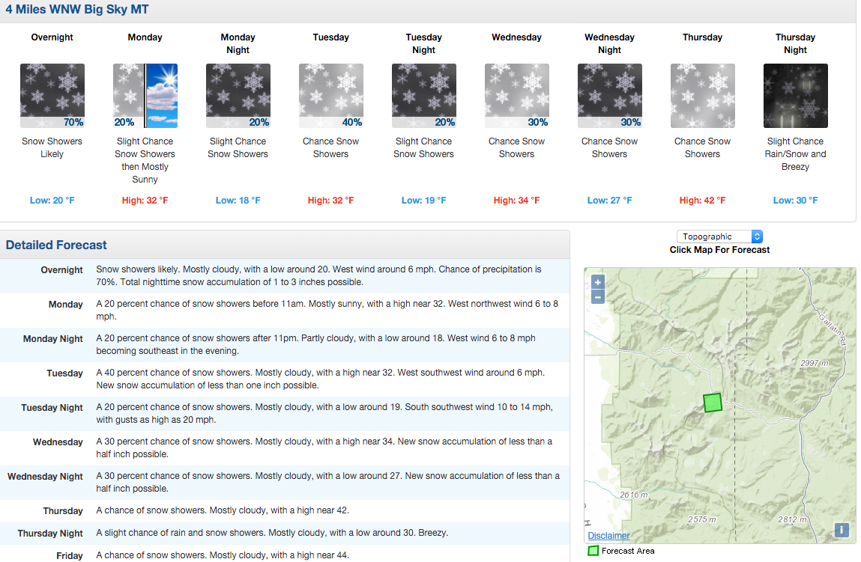Click the Disclaimer link on the map
This screenshot has height=562, width=861.
pos(608,536)
